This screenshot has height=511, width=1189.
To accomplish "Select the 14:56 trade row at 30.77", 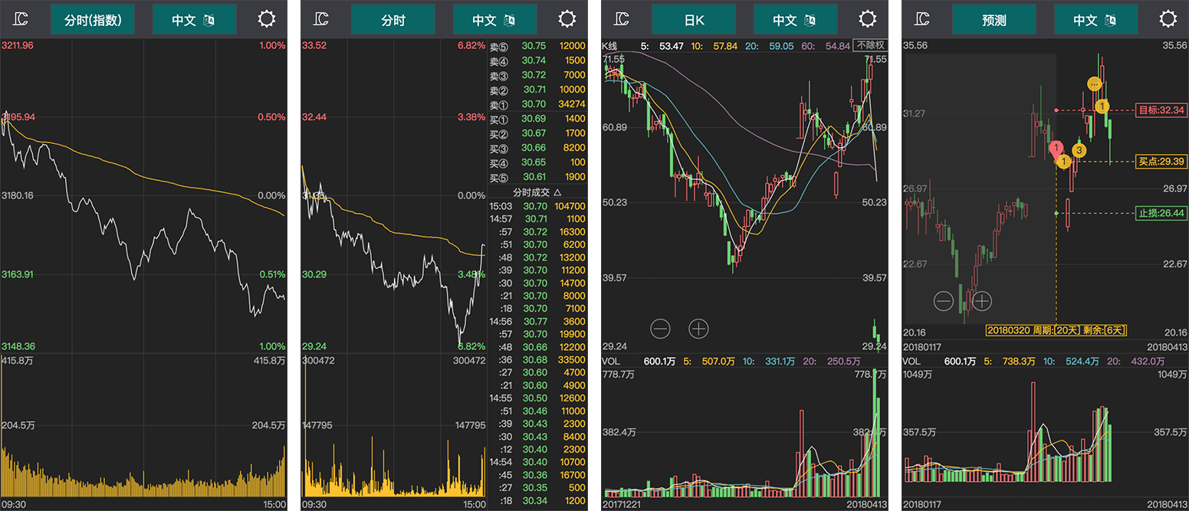I will point(537,322).
